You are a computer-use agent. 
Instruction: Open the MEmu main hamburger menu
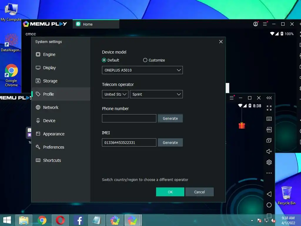coord(265,24)
